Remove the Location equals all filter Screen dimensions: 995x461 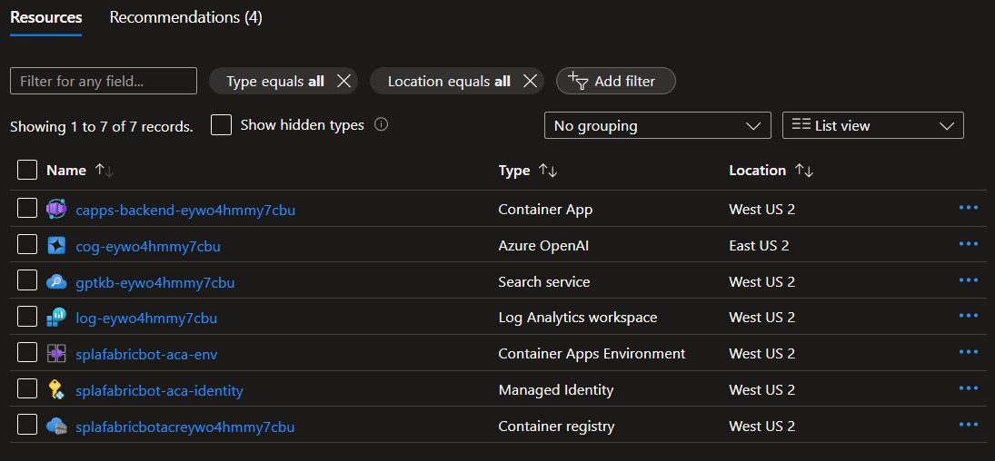pyautogui.click(x=531, y=81)
